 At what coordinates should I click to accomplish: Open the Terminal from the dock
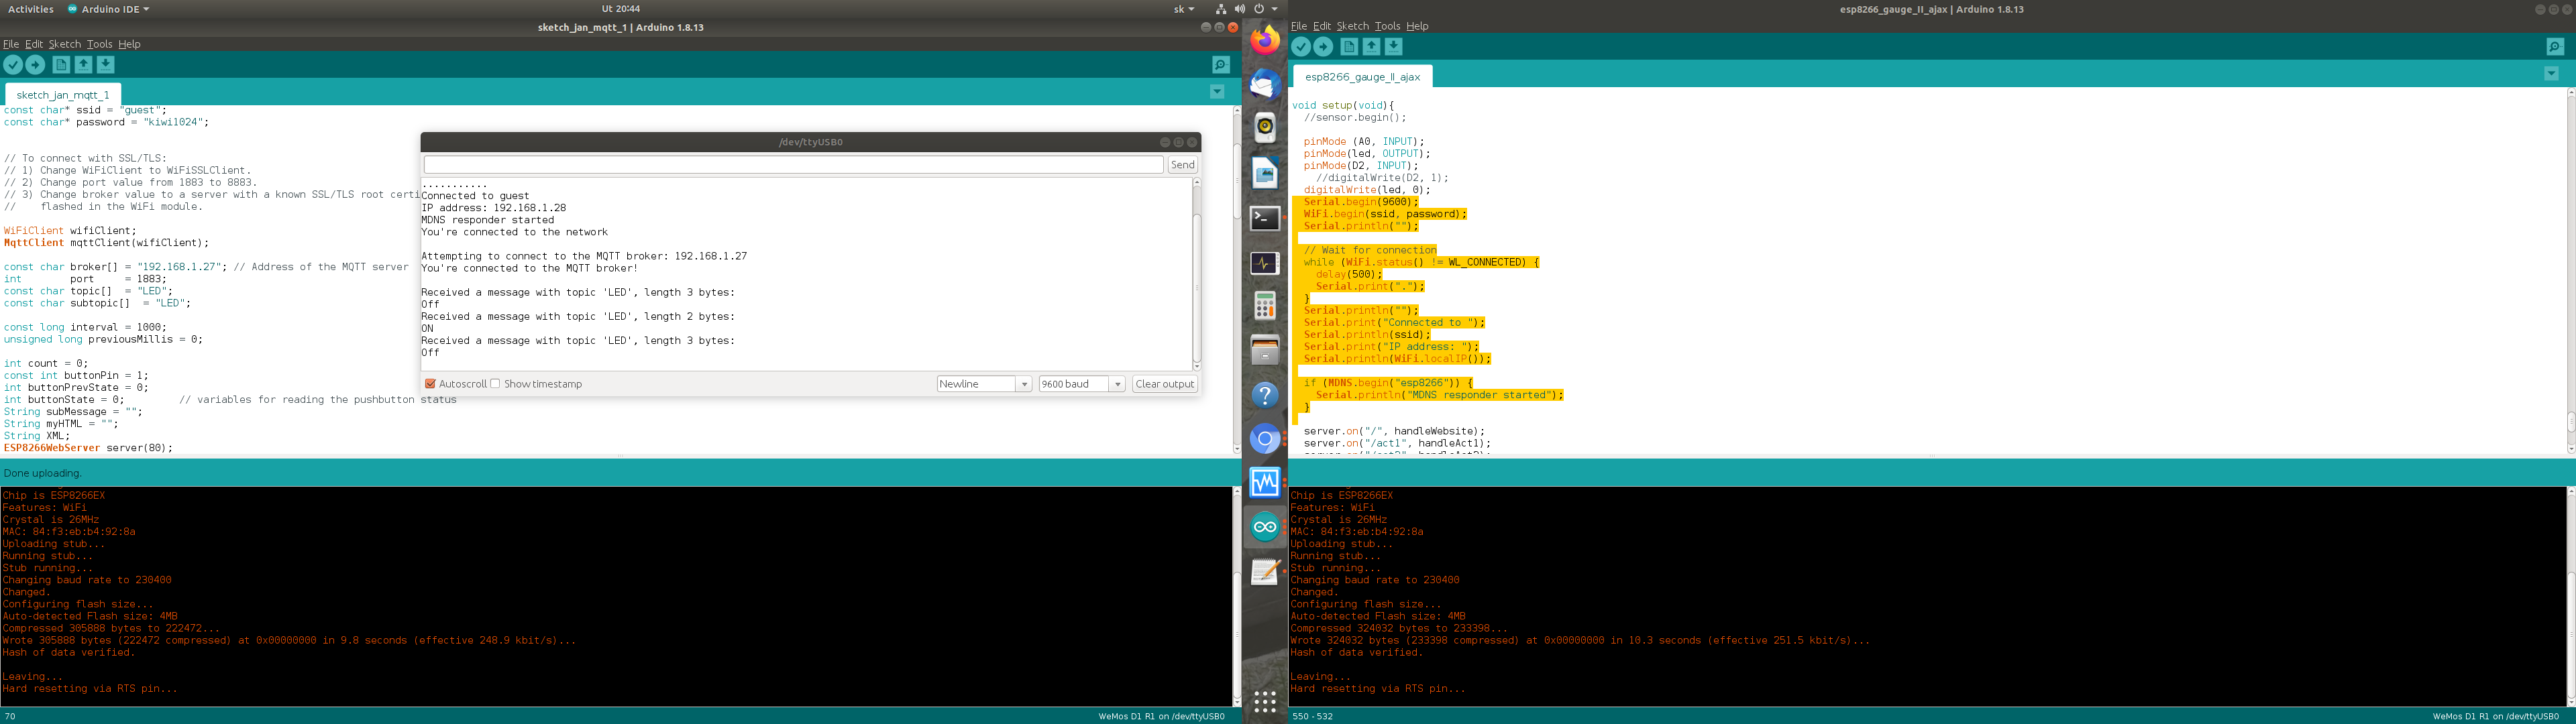pos(1265,218)
